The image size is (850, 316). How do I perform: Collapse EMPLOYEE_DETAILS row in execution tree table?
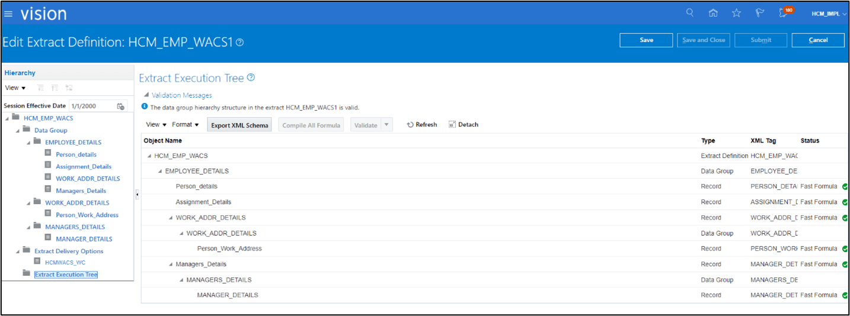[x=160, y=171]
